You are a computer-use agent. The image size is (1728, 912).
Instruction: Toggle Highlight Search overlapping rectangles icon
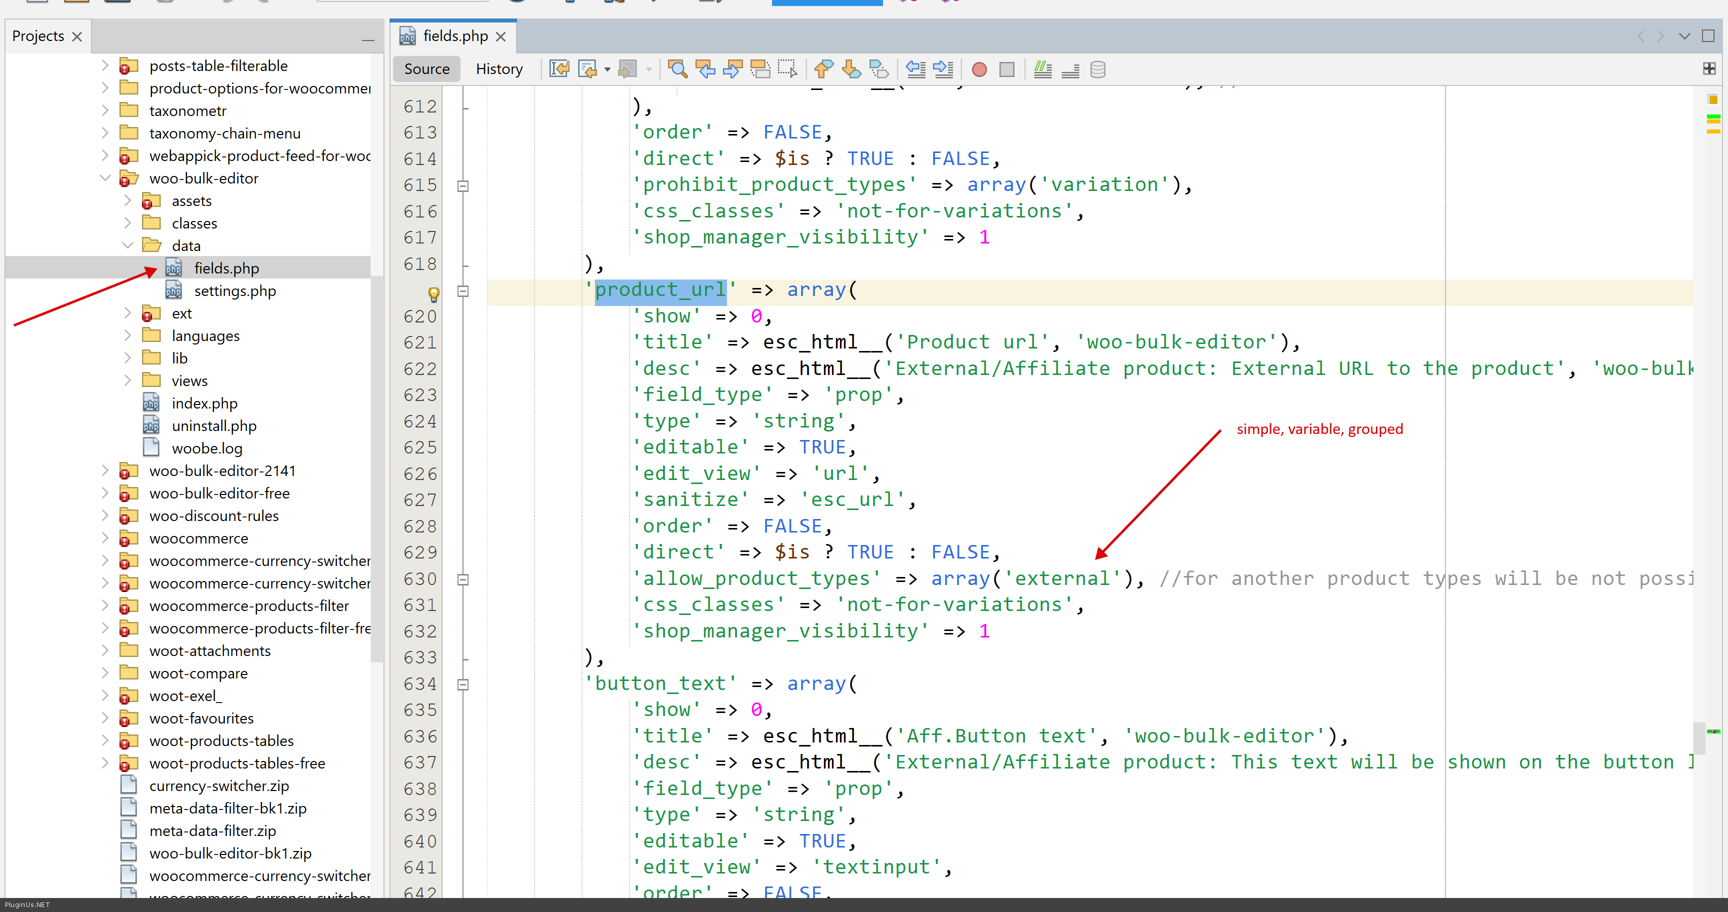(x=760, y=69)
